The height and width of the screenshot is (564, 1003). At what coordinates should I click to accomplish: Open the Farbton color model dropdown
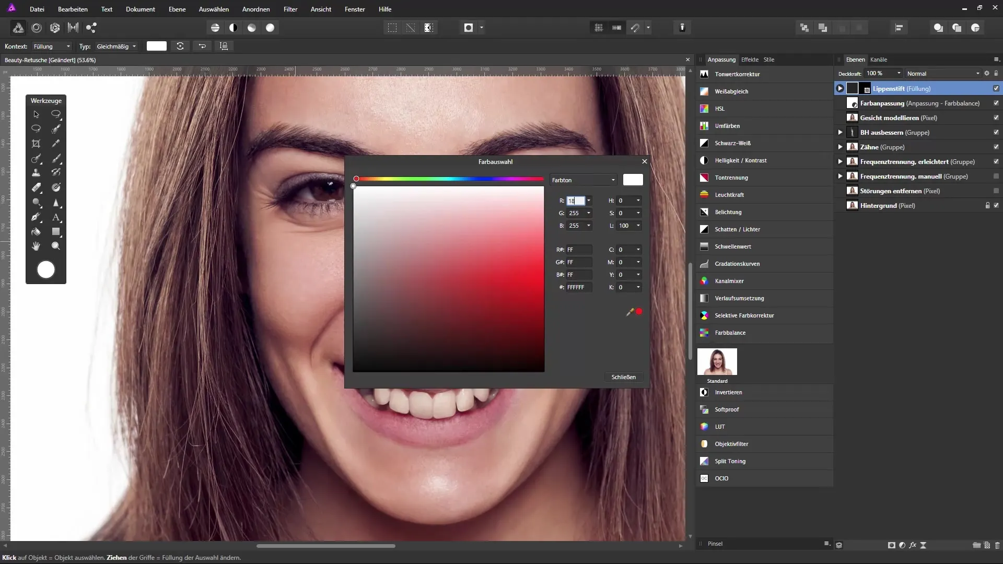(x=583, y=180)
